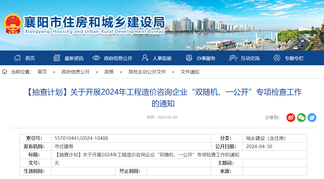Click the 发布机构 label

[x=34, y=146]
